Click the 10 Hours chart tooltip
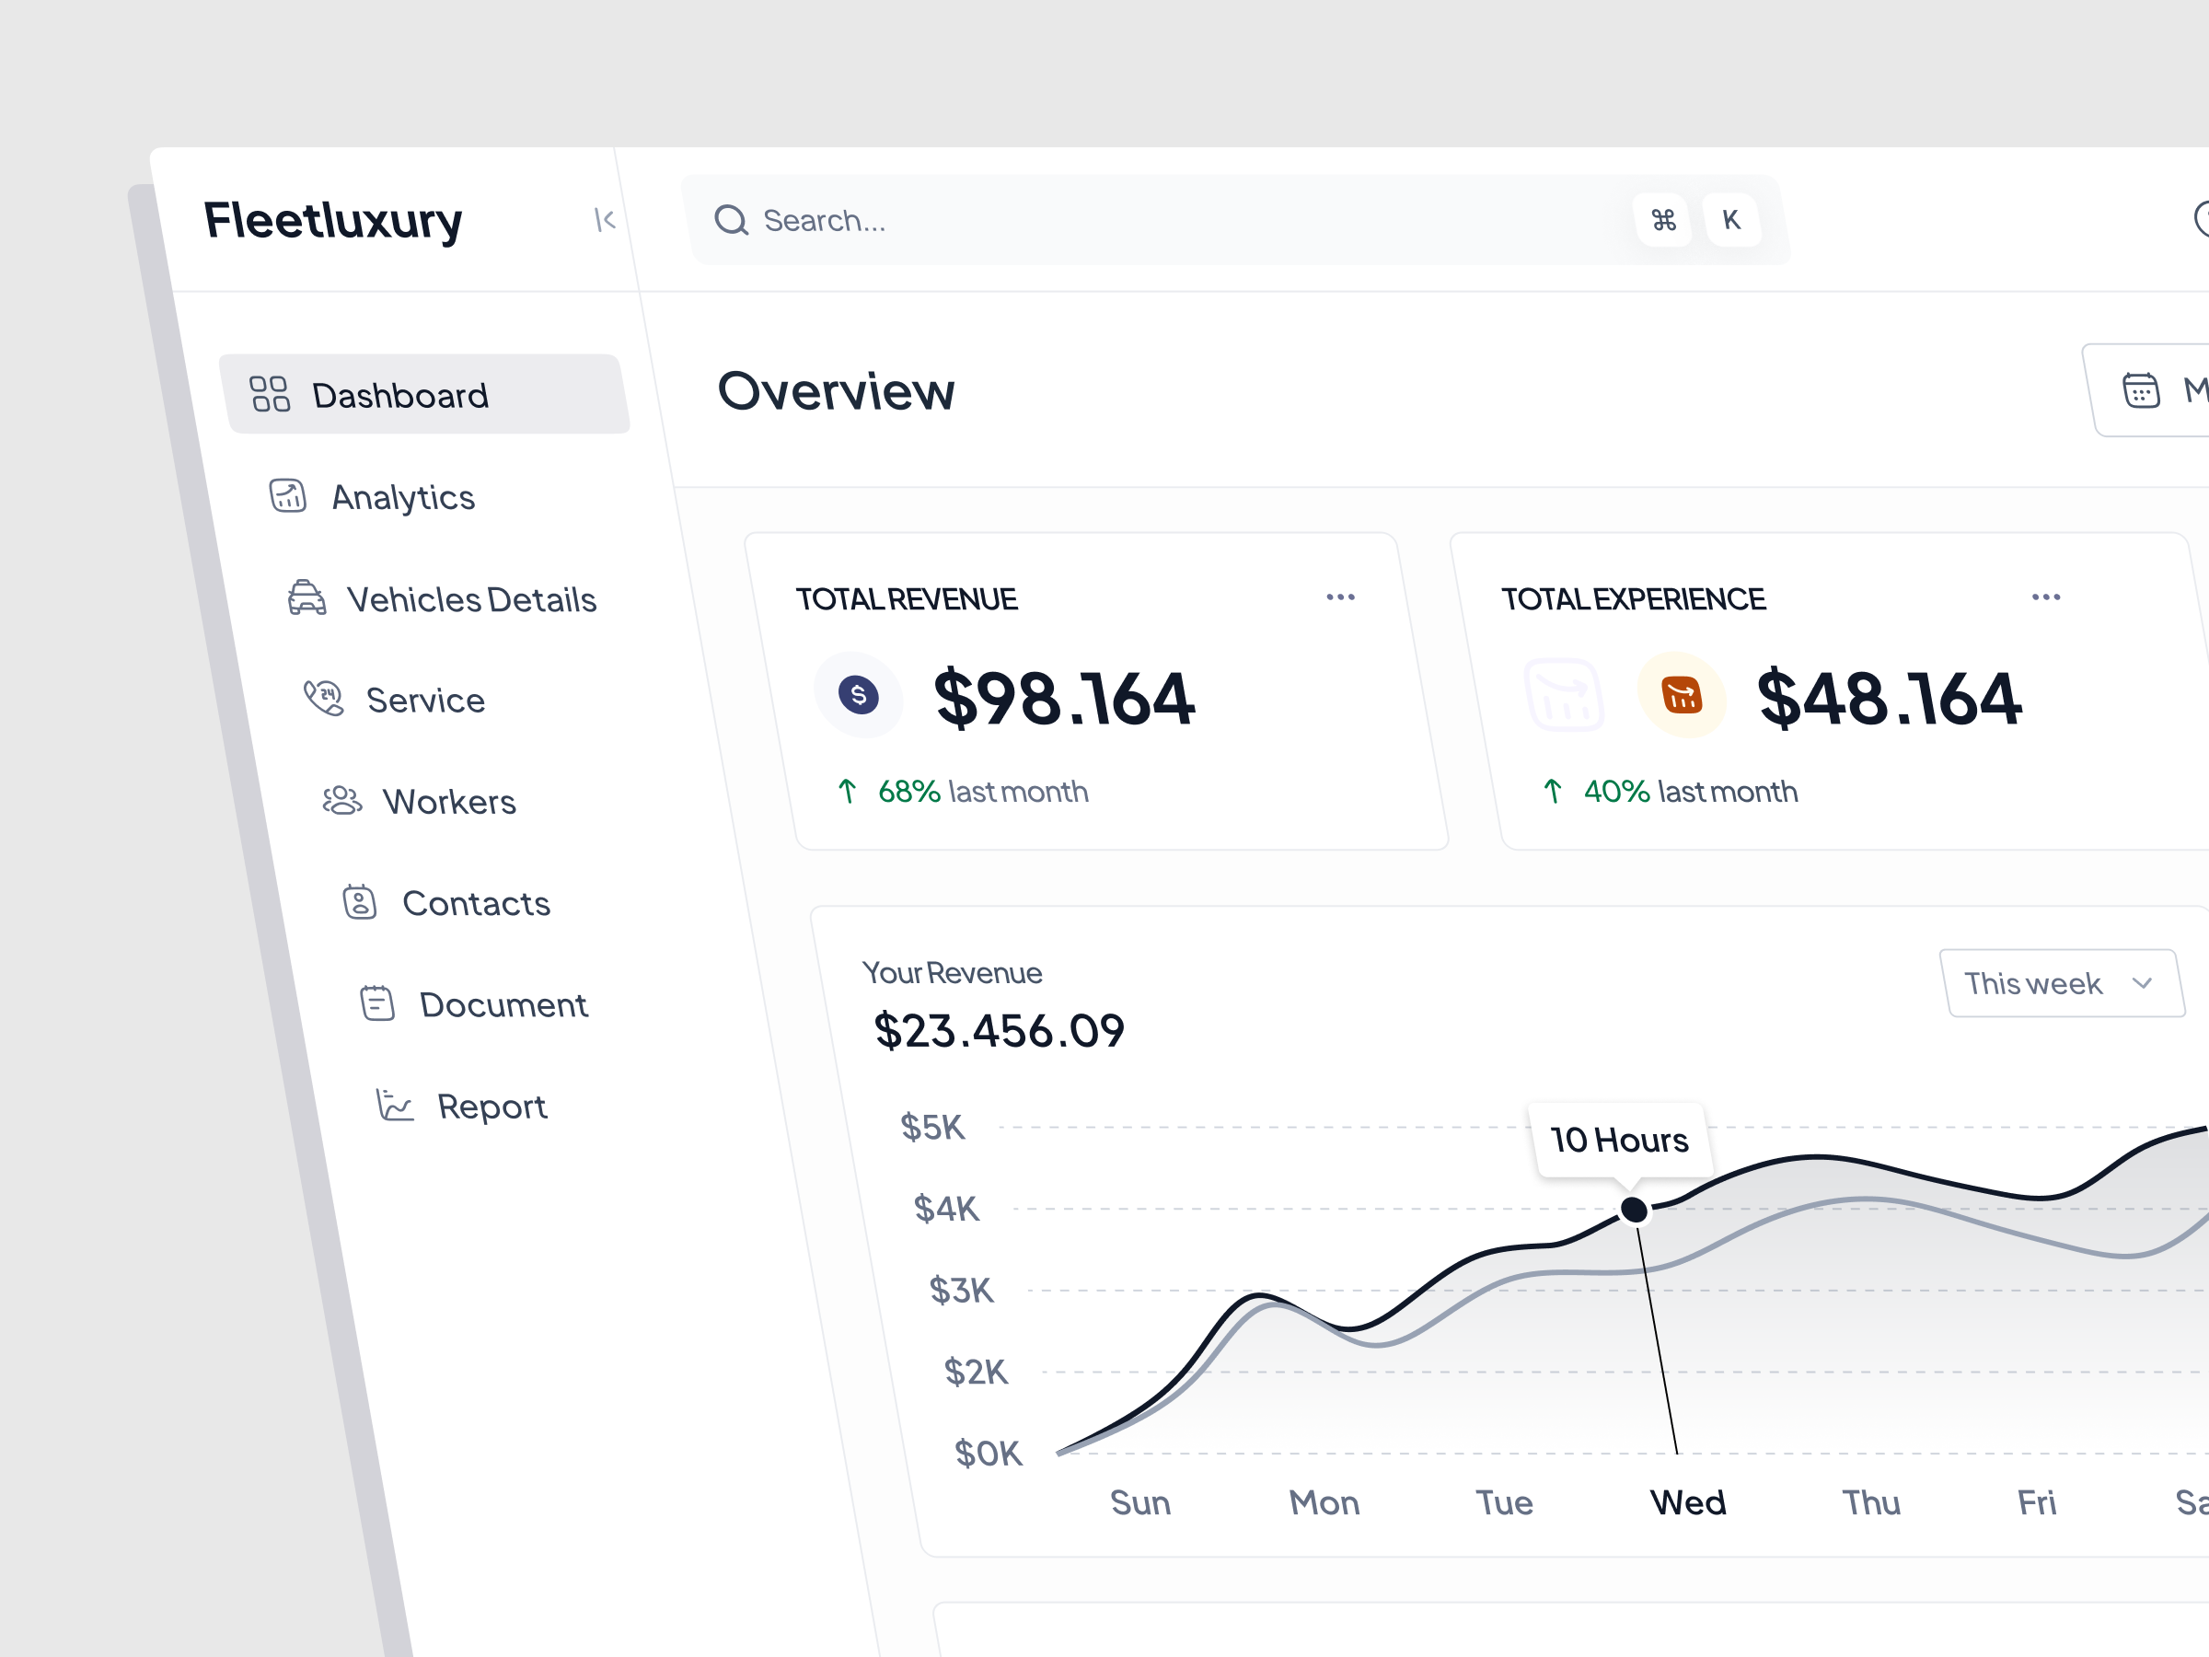This screenshot has height=1657, width=2209. click(x=1620, y=1140)
